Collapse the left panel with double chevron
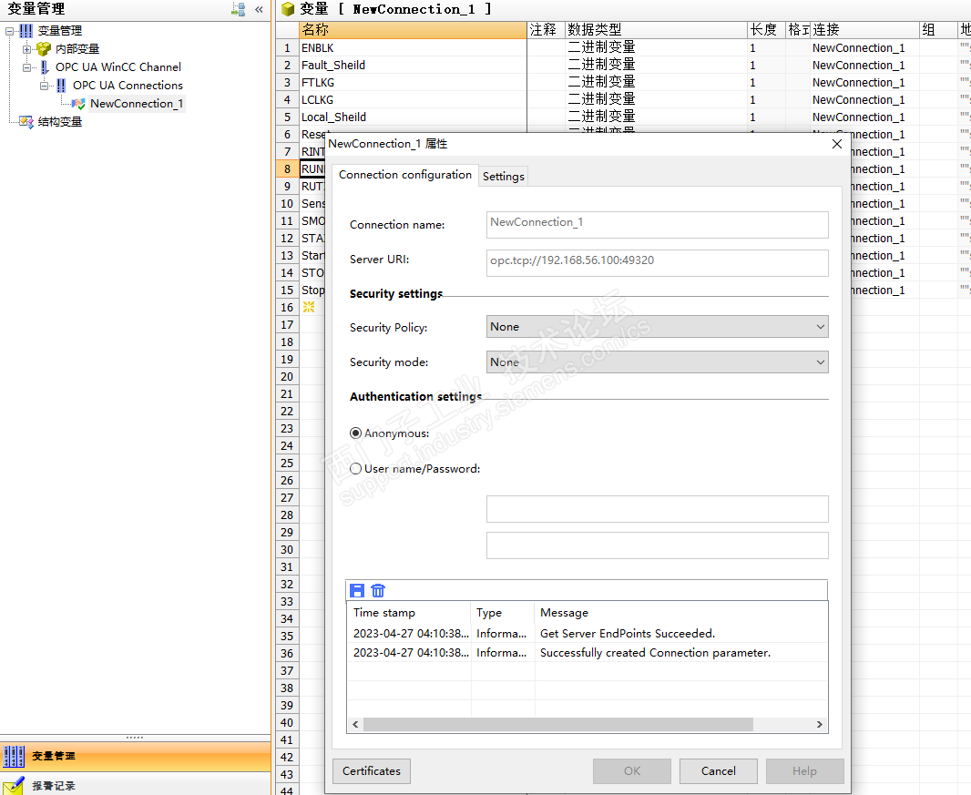This screenshot has height=795, width=971. pyautogui.click(x=259, y=9)
